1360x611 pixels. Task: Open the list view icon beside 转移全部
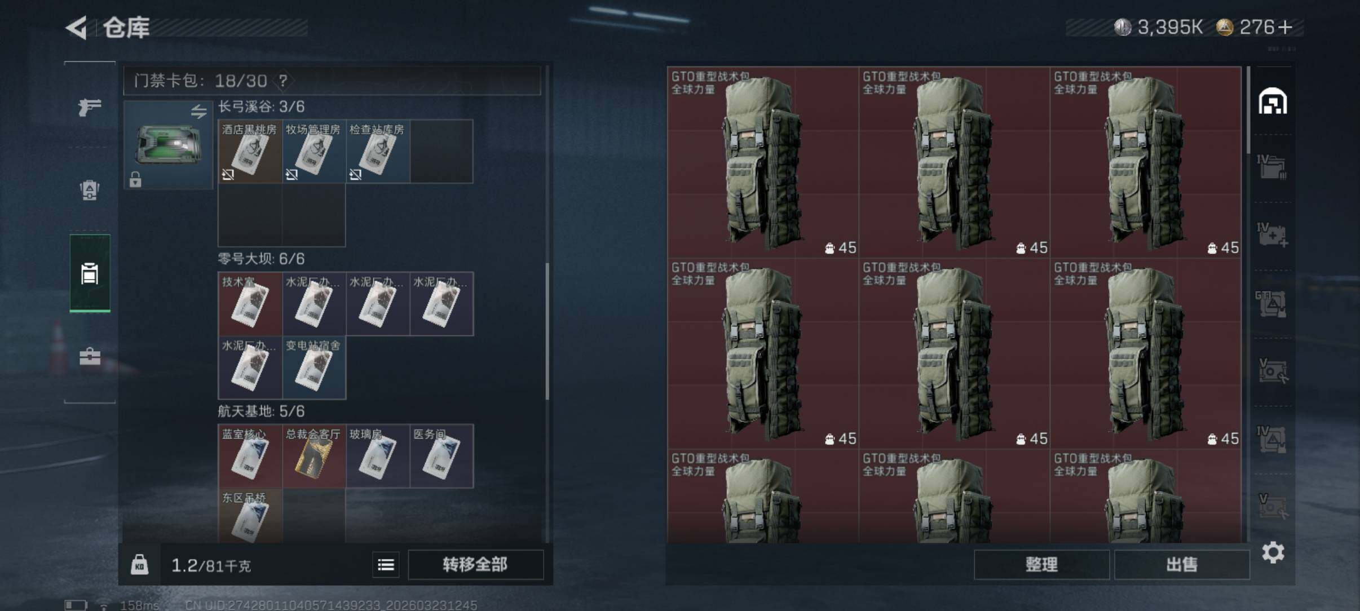pyautogui.click(x=386, y=564)
